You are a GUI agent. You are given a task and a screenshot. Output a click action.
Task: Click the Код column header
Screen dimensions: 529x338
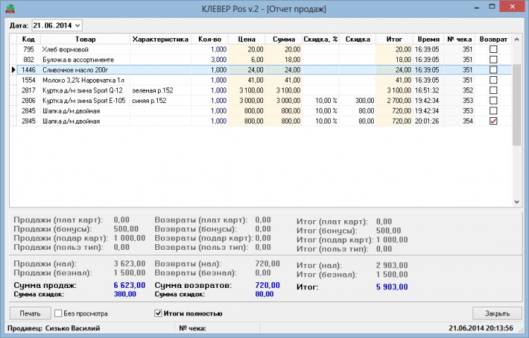[x=29, y=40]
